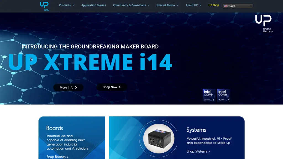Click the Intel Core Ultra 5 badge
283x159 pixels.
coord(209,95)
